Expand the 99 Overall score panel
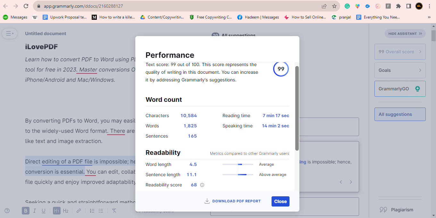This screenshot has width=436, height=218. tap(400, 52)
